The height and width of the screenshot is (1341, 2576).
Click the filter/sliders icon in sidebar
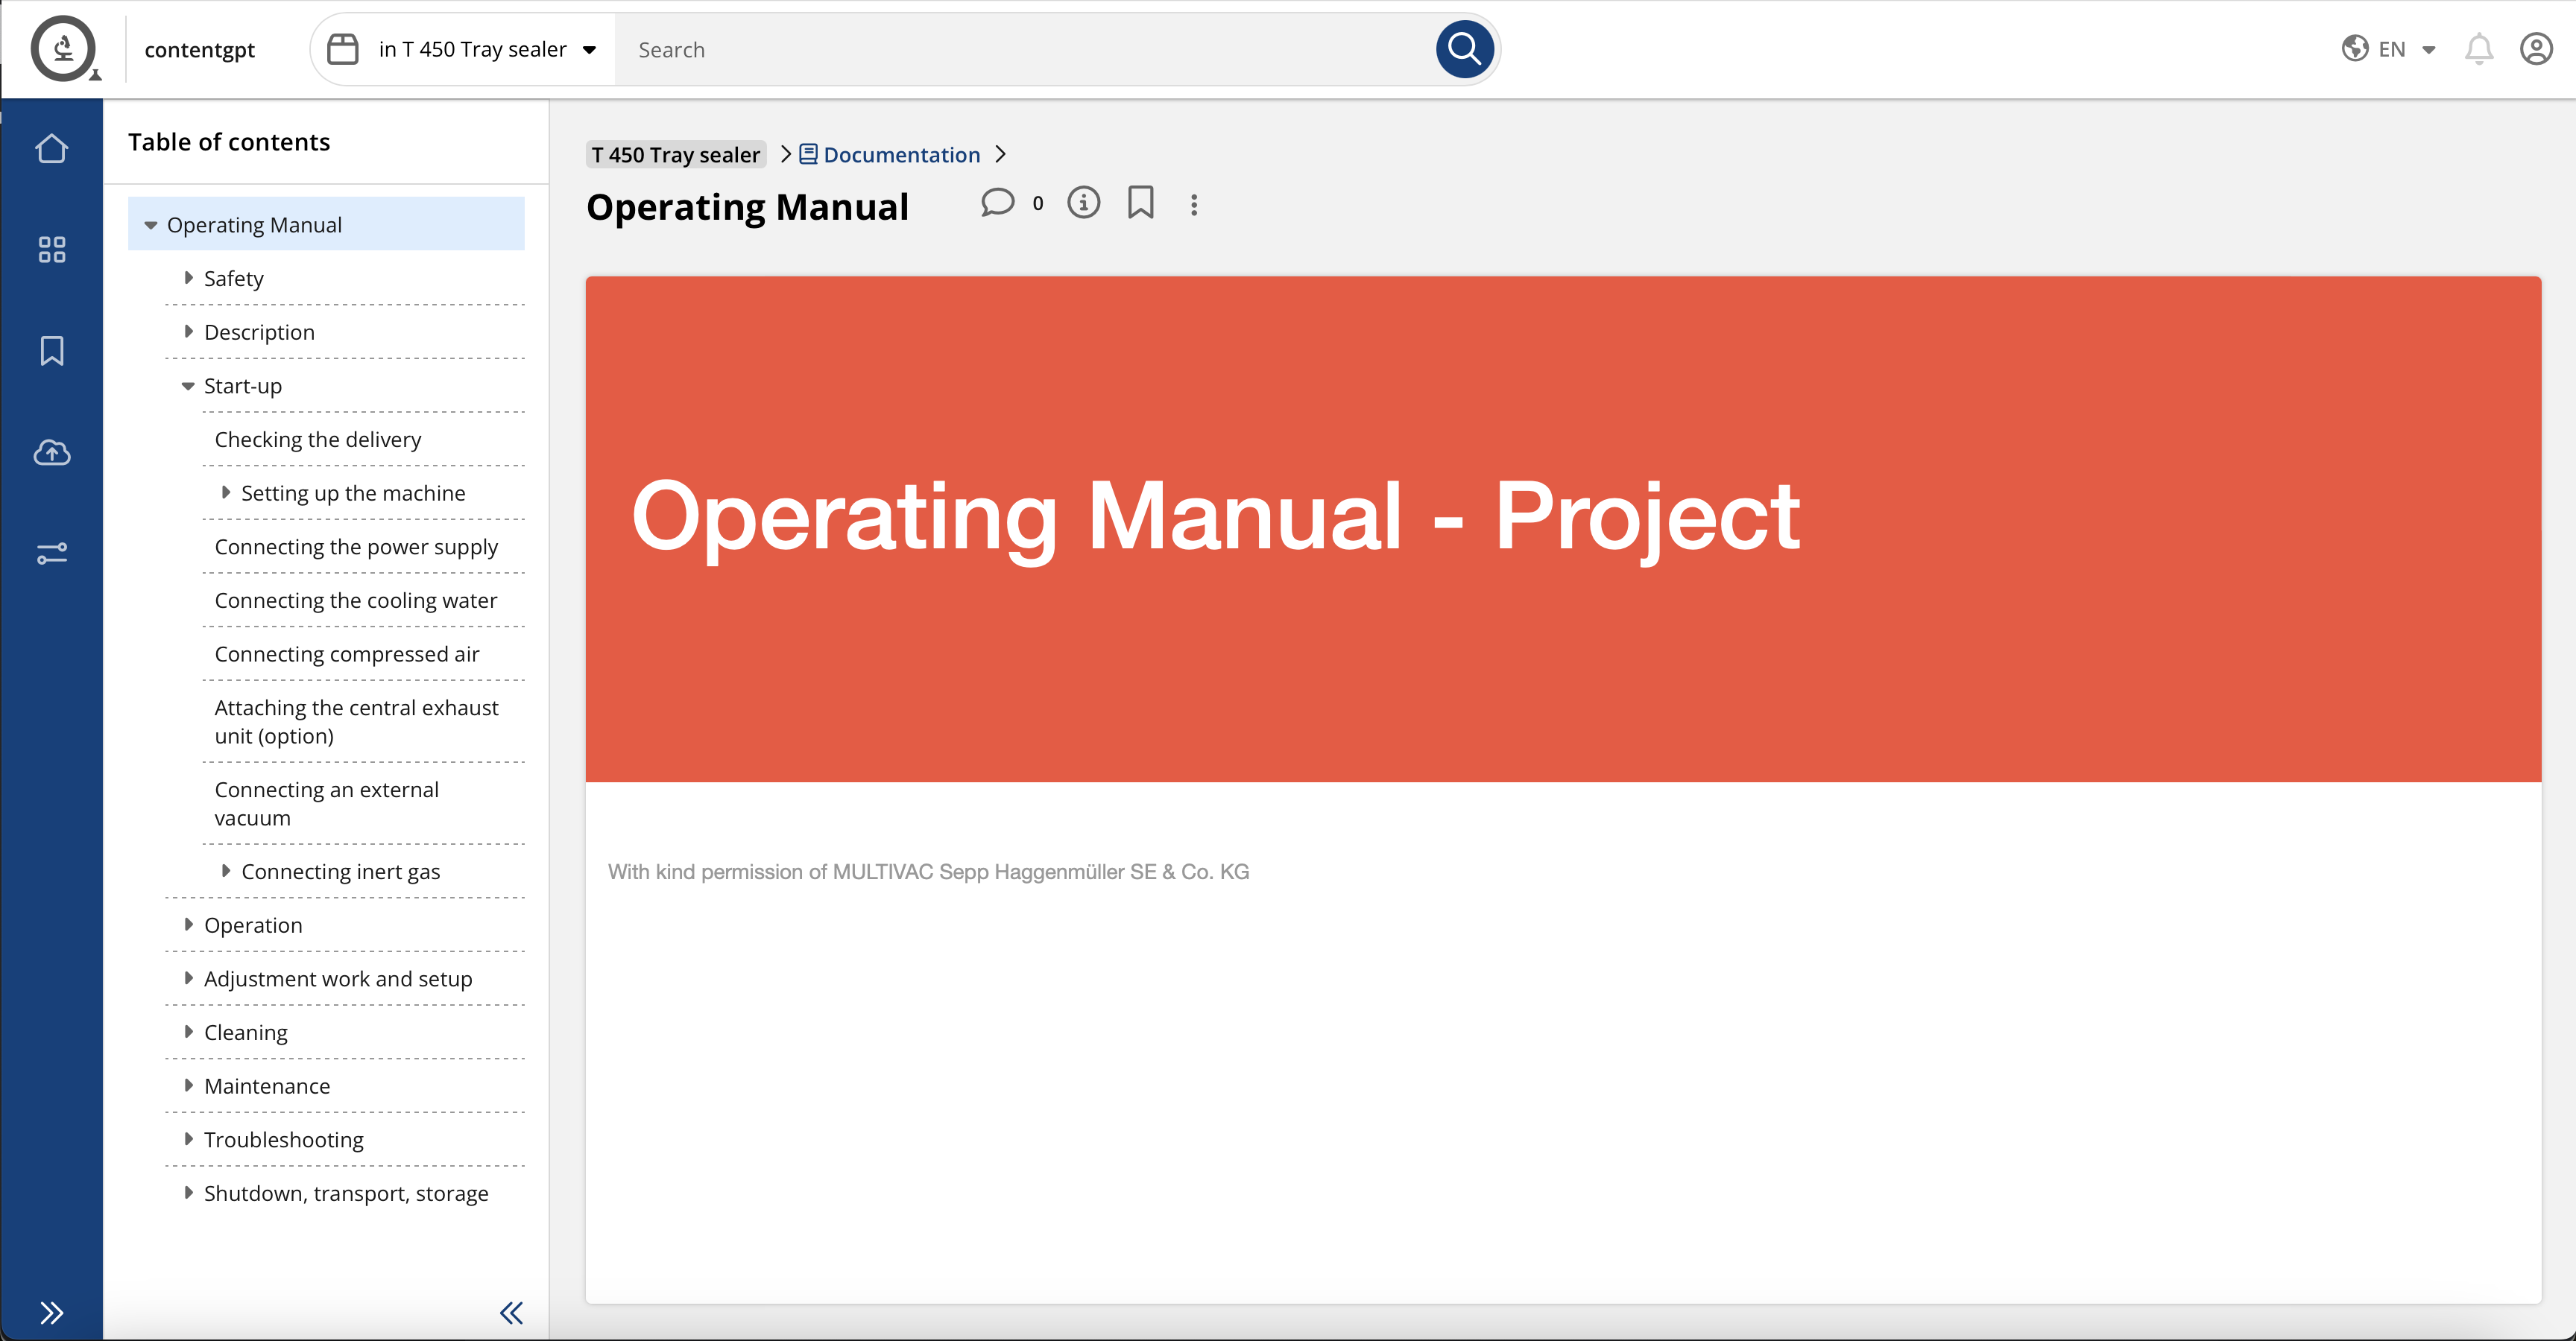[x=51, y=553]
